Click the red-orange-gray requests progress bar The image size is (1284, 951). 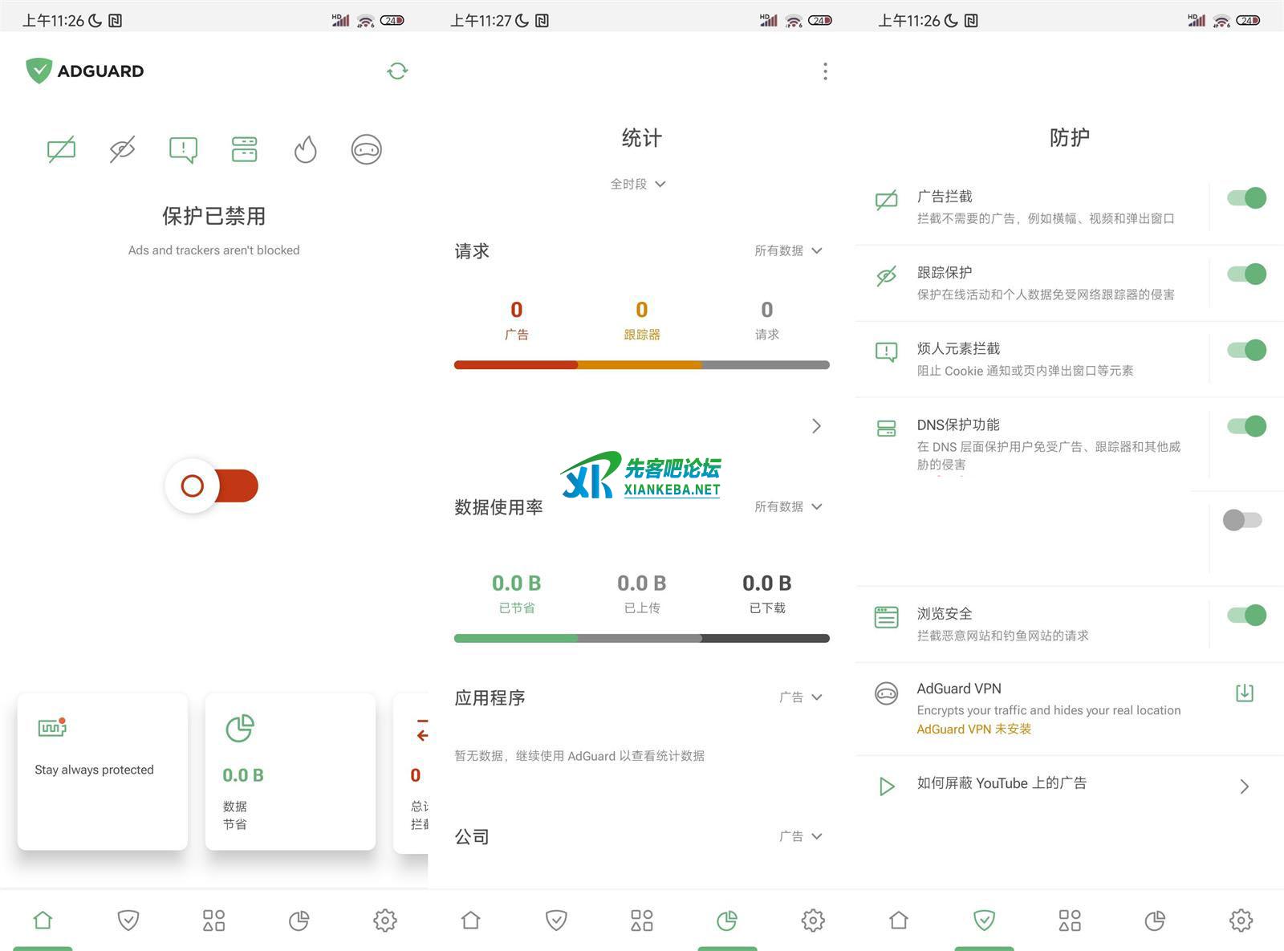[641, 365]
